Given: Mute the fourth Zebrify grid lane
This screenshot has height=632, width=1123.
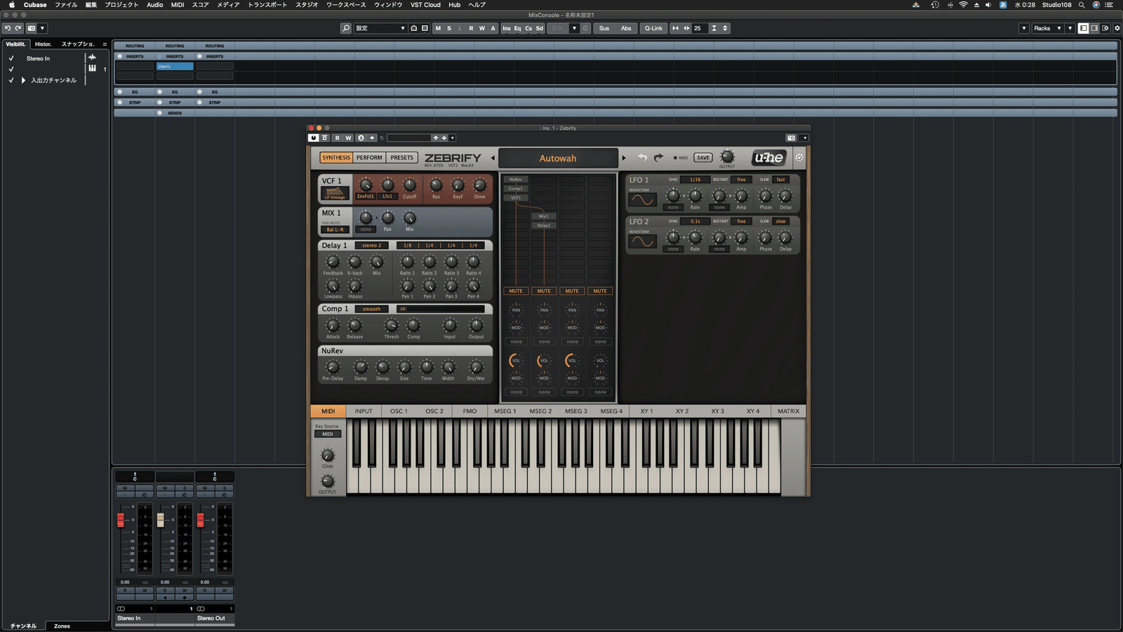Looking at the screenshot, I should pos(600,291).
